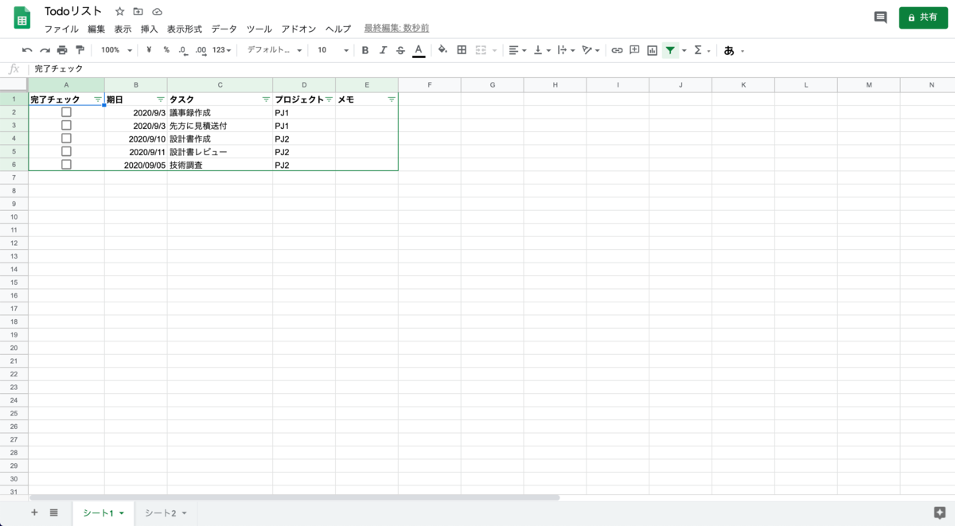This screenshot has height=526, width=955.
Task: Click the cloud save status icon
Action: click(157, 12)
